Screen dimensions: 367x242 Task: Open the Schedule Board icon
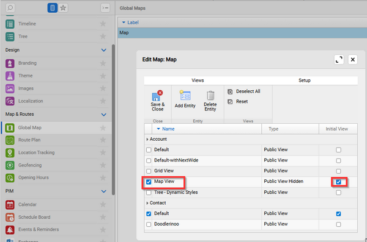click(x=10, y=217)
